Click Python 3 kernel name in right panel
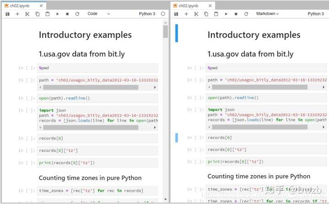 coord(316,14)
